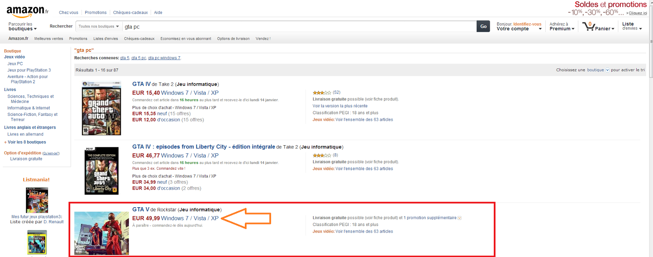Open 'Livres anglais et étrangers' category
653x257 pixels.
tap(30, 128)
